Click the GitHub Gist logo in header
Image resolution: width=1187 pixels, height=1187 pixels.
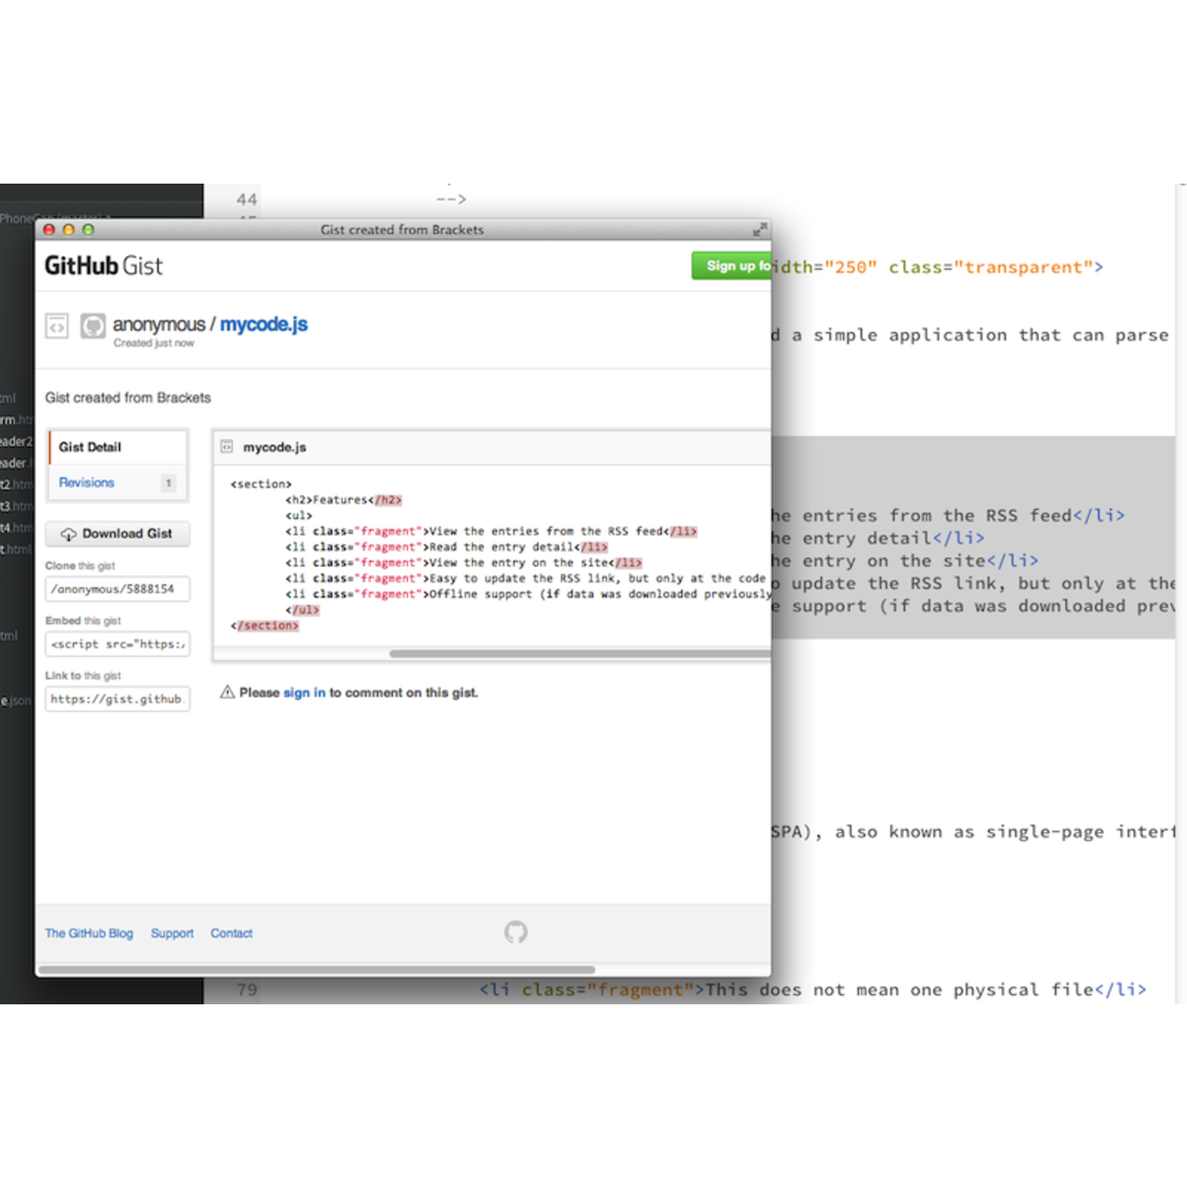(x=102, y=266)
